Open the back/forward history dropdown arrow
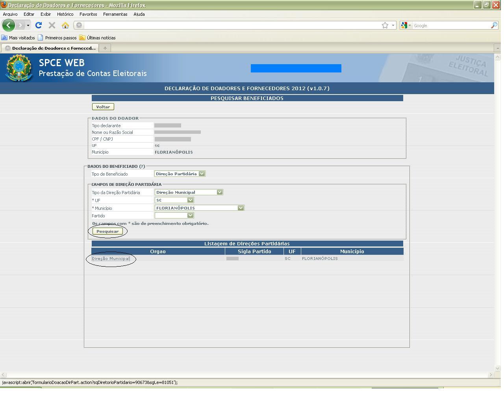This screenshot has height=393, width=504. (28, 26)
